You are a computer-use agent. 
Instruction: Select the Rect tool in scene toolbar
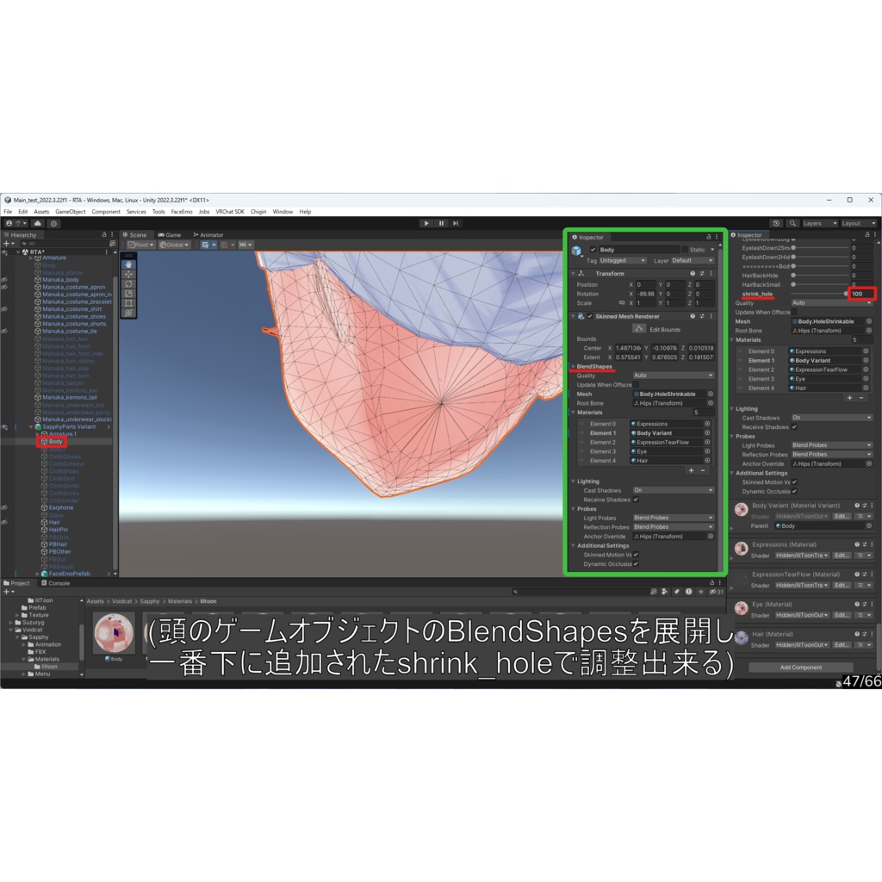point(129,302)
